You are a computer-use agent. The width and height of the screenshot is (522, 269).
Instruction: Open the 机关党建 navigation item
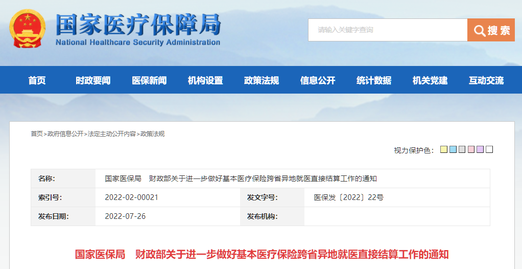430,80
